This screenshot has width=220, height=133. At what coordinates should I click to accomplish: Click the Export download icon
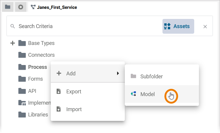coord(59,92)
